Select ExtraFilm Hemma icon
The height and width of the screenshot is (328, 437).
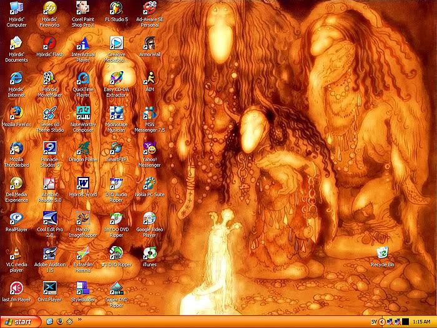click(83, 253)
